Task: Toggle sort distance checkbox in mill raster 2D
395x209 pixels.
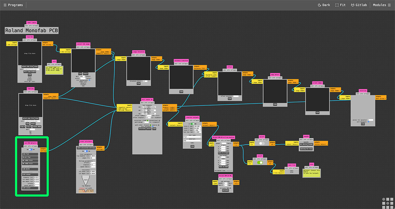Action: click(153, 127)
